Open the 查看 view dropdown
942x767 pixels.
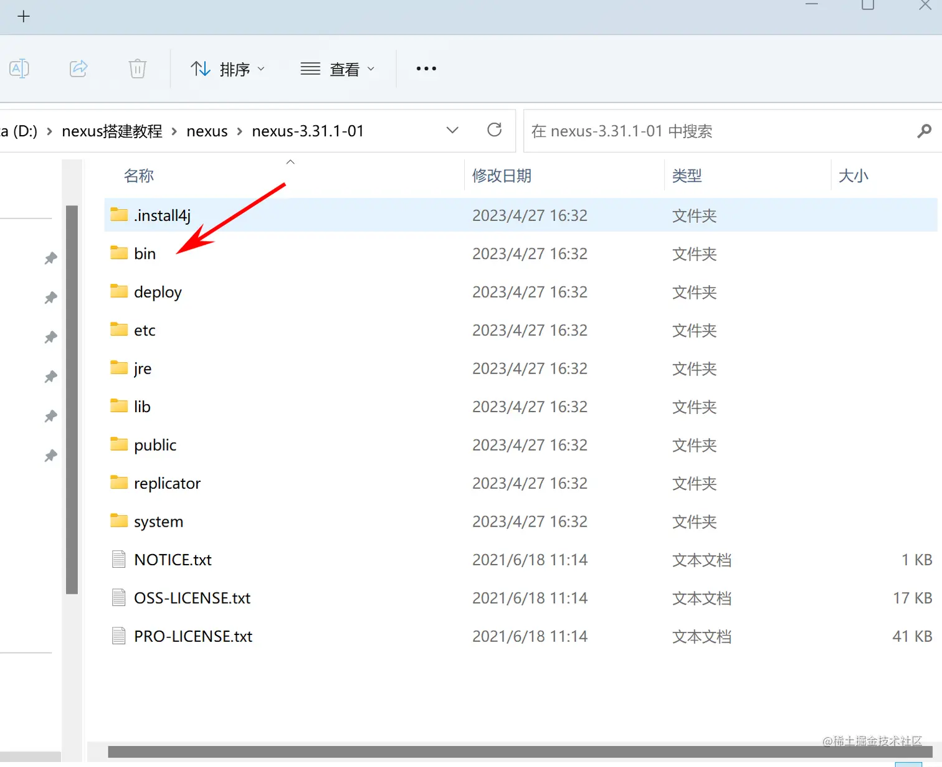pos(337,68)
